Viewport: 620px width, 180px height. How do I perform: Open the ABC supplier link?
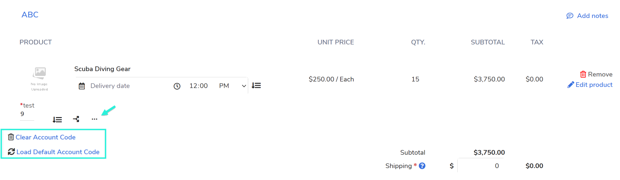coord(30,15)
